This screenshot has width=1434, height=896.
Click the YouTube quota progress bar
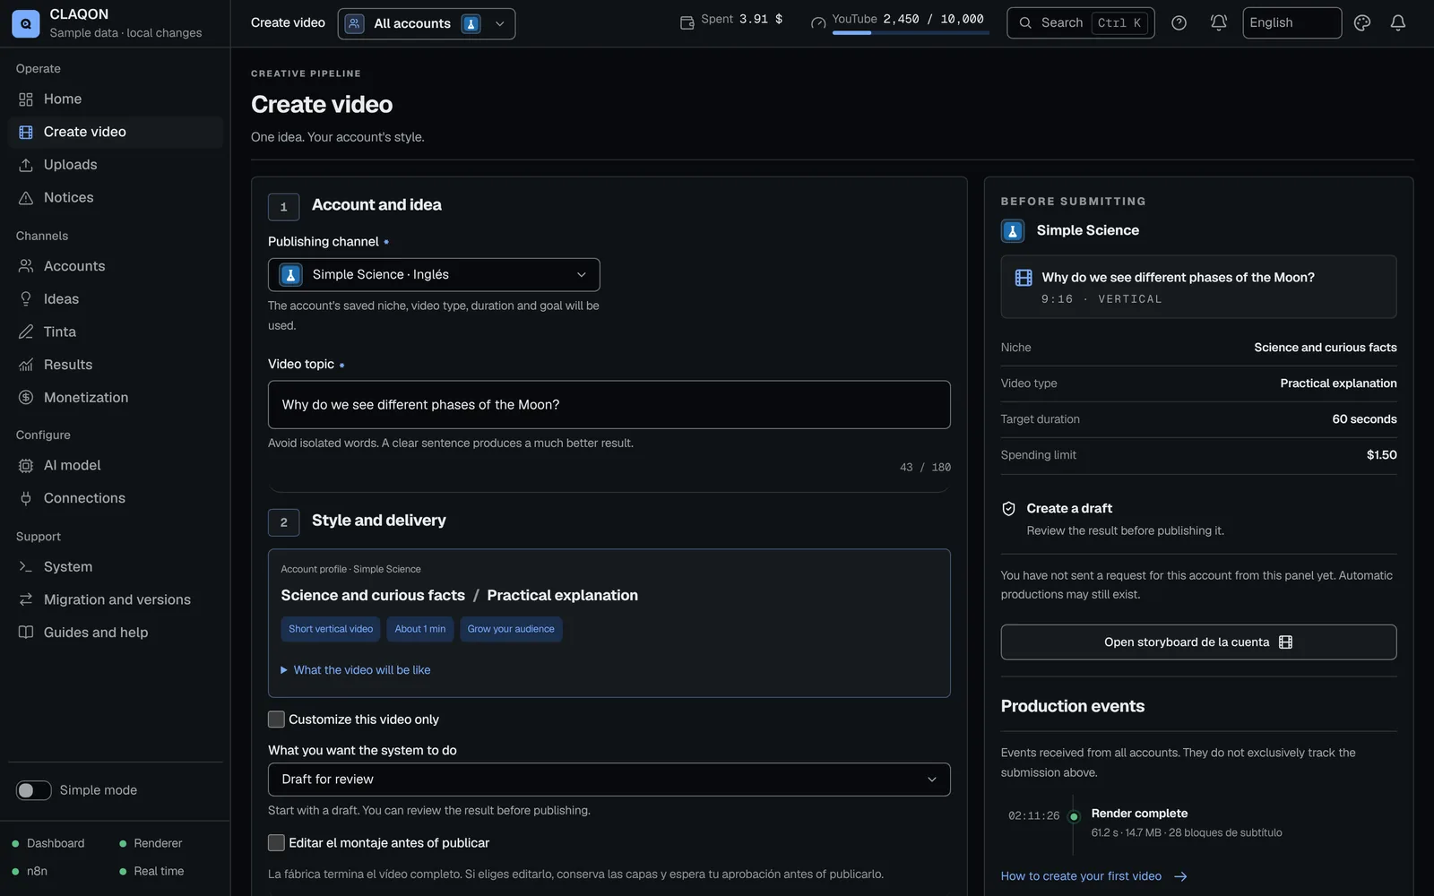click(x=911, y=33)
